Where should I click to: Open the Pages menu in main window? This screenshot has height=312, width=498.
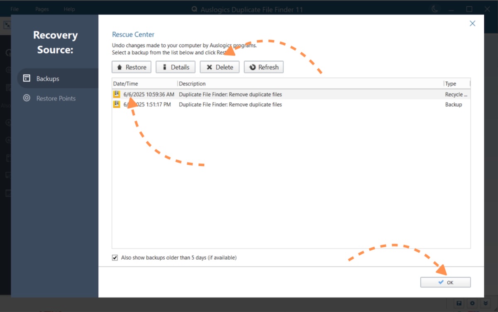point(42,9)
